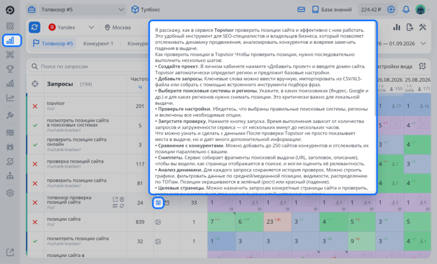
Task: Open the trophy competitors sidebar icon
Action: click(x=10, y=69)
